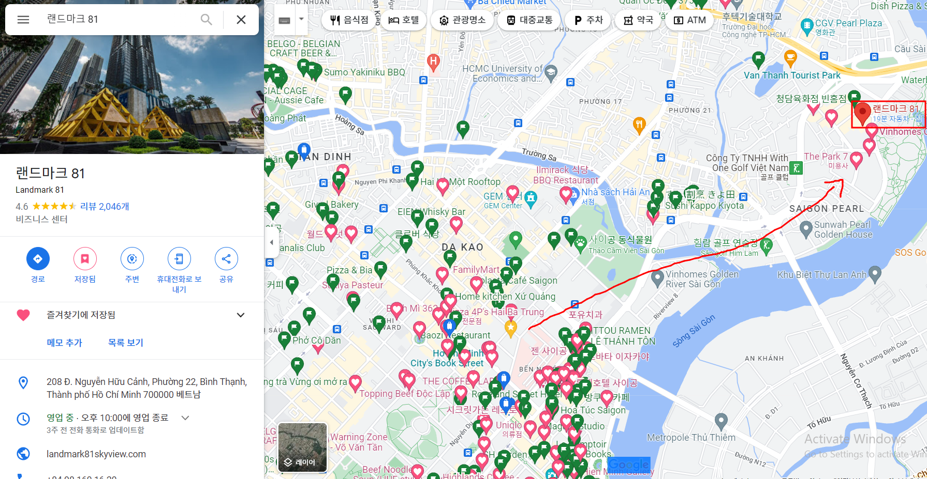Collapse the side panel arrow
The image size is (927, 479).
click(272, 242)
